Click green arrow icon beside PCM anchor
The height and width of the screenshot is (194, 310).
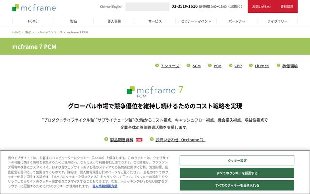coord(210,65)
